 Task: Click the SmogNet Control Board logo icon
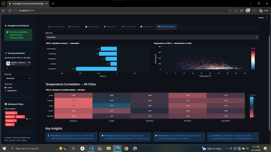click(x=5, y=26)
